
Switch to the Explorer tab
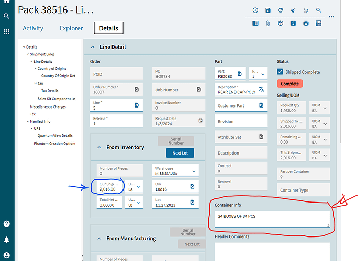tap(71, 28)
